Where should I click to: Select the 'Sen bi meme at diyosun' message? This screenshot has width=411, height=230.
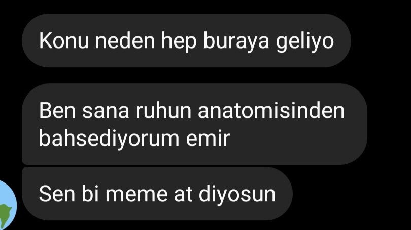click(157, 194)
